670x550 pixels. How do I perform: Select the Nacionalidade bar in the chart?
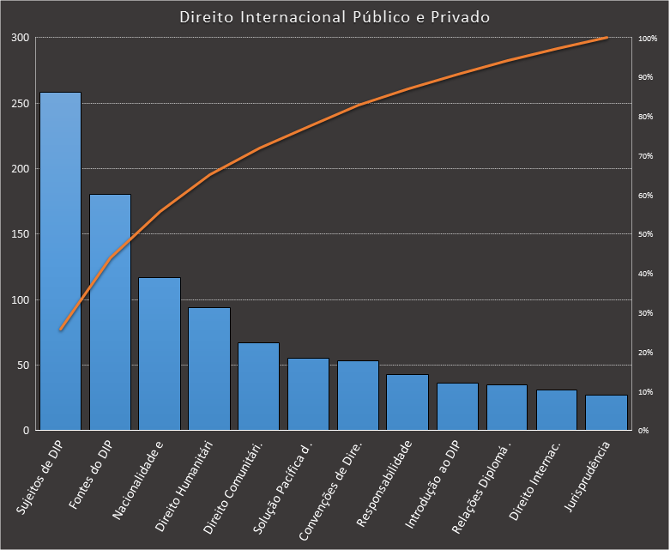(x=160, y=354)
